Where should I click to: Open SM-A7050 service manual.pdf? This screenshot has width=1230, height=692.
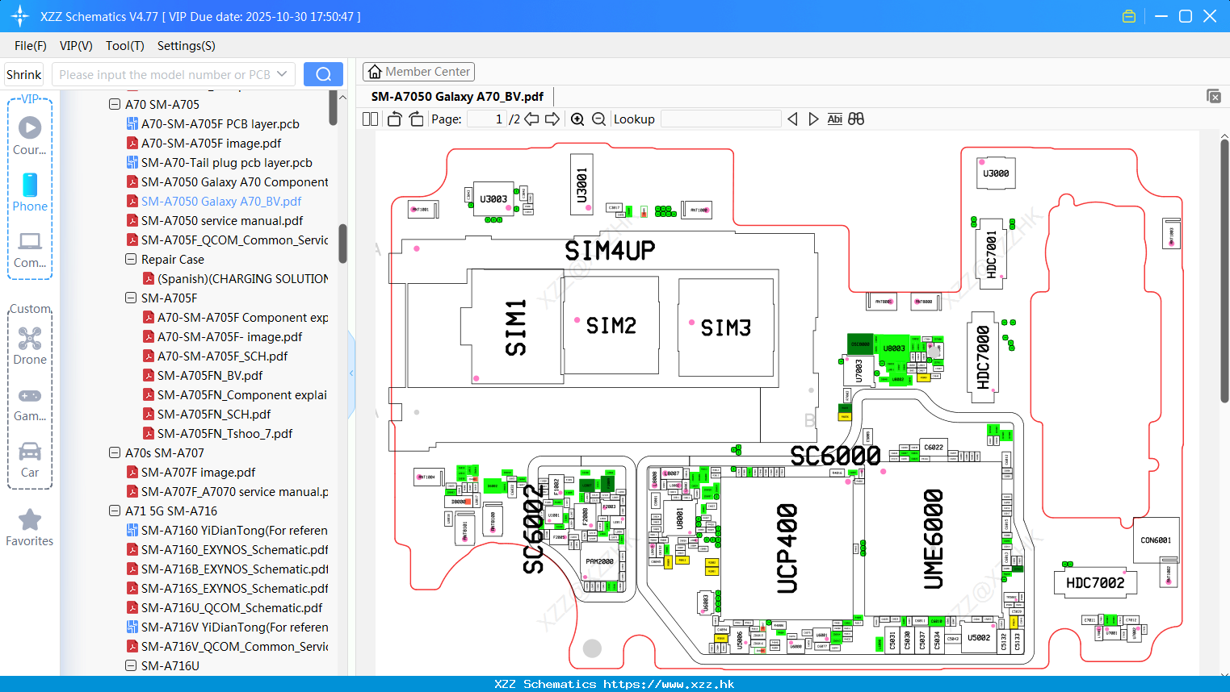point(222,221)
